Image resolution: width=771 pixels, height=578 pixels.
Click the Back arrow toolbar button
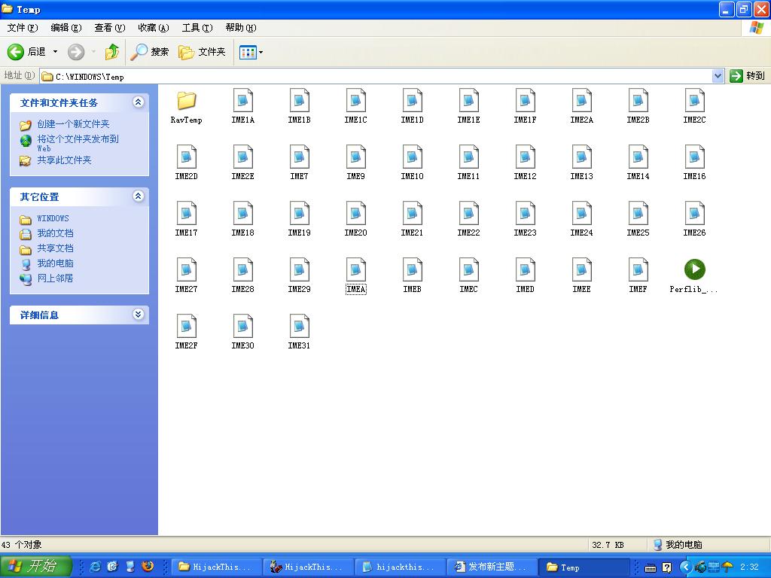click(x=17, y=52)
